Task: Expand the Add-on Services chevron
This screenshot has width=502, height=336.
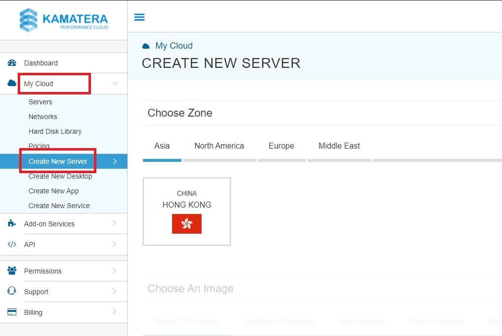Action: [x=114, y=223]
